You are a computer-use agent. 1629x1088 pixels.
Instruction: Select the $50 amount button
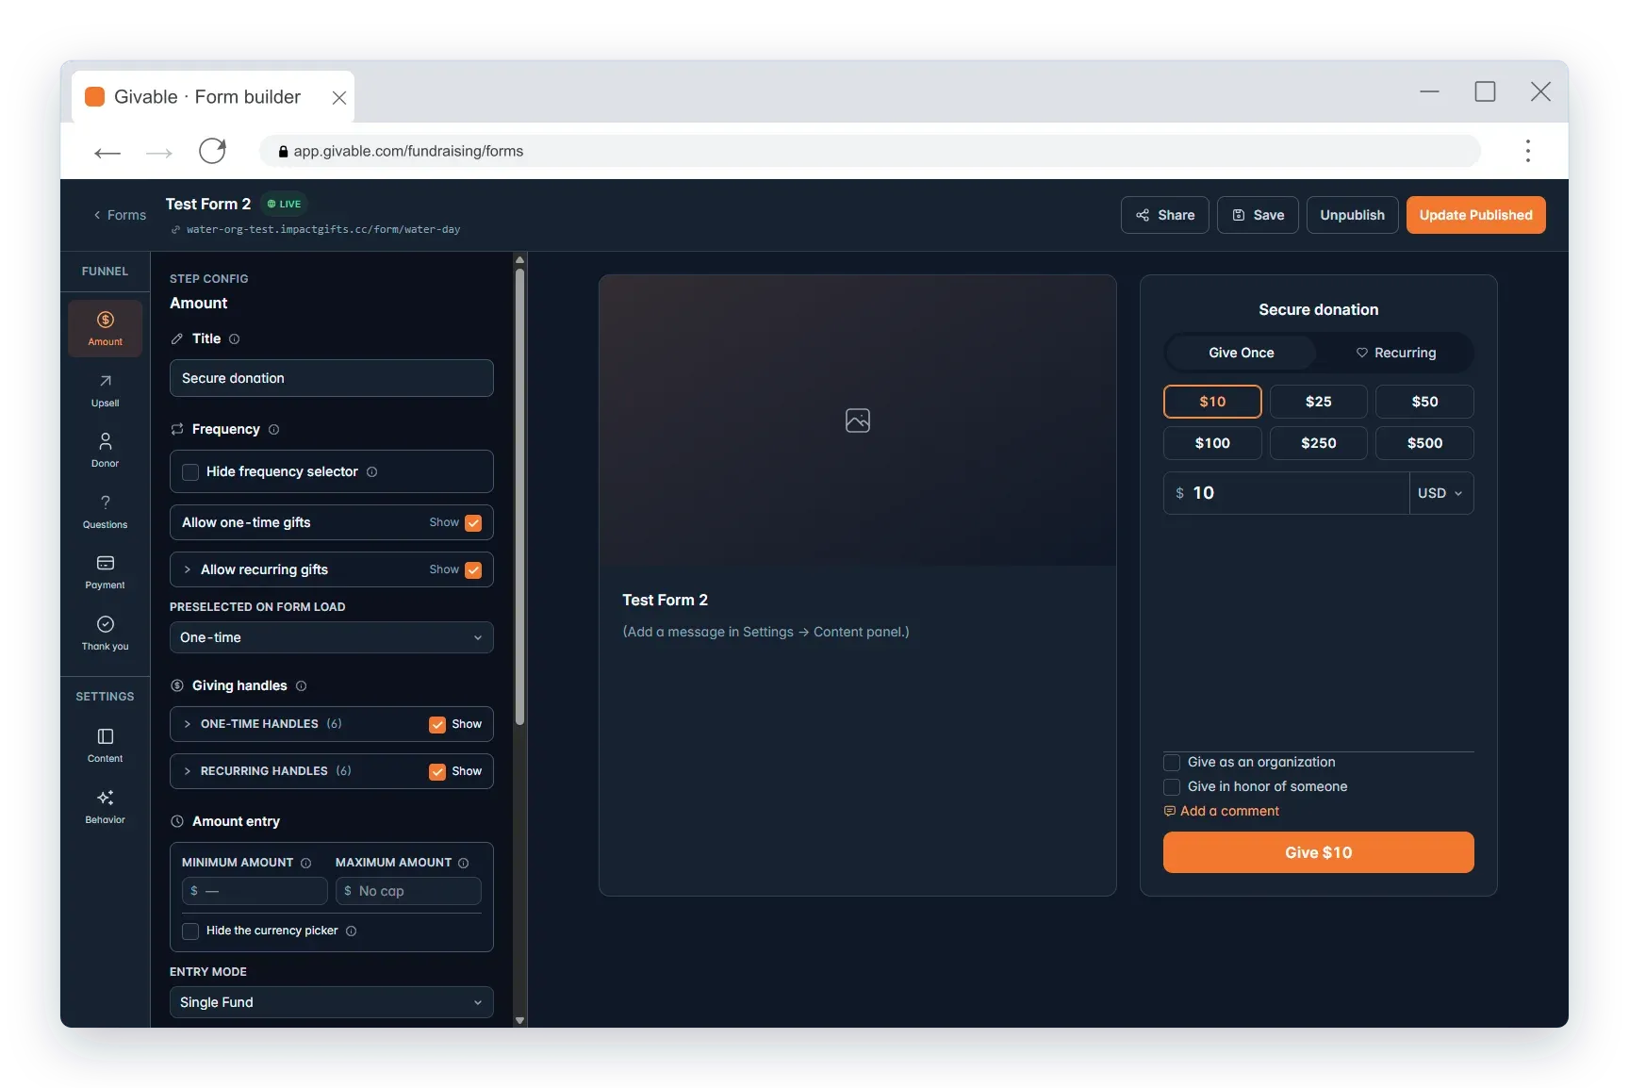(1424, 402)
